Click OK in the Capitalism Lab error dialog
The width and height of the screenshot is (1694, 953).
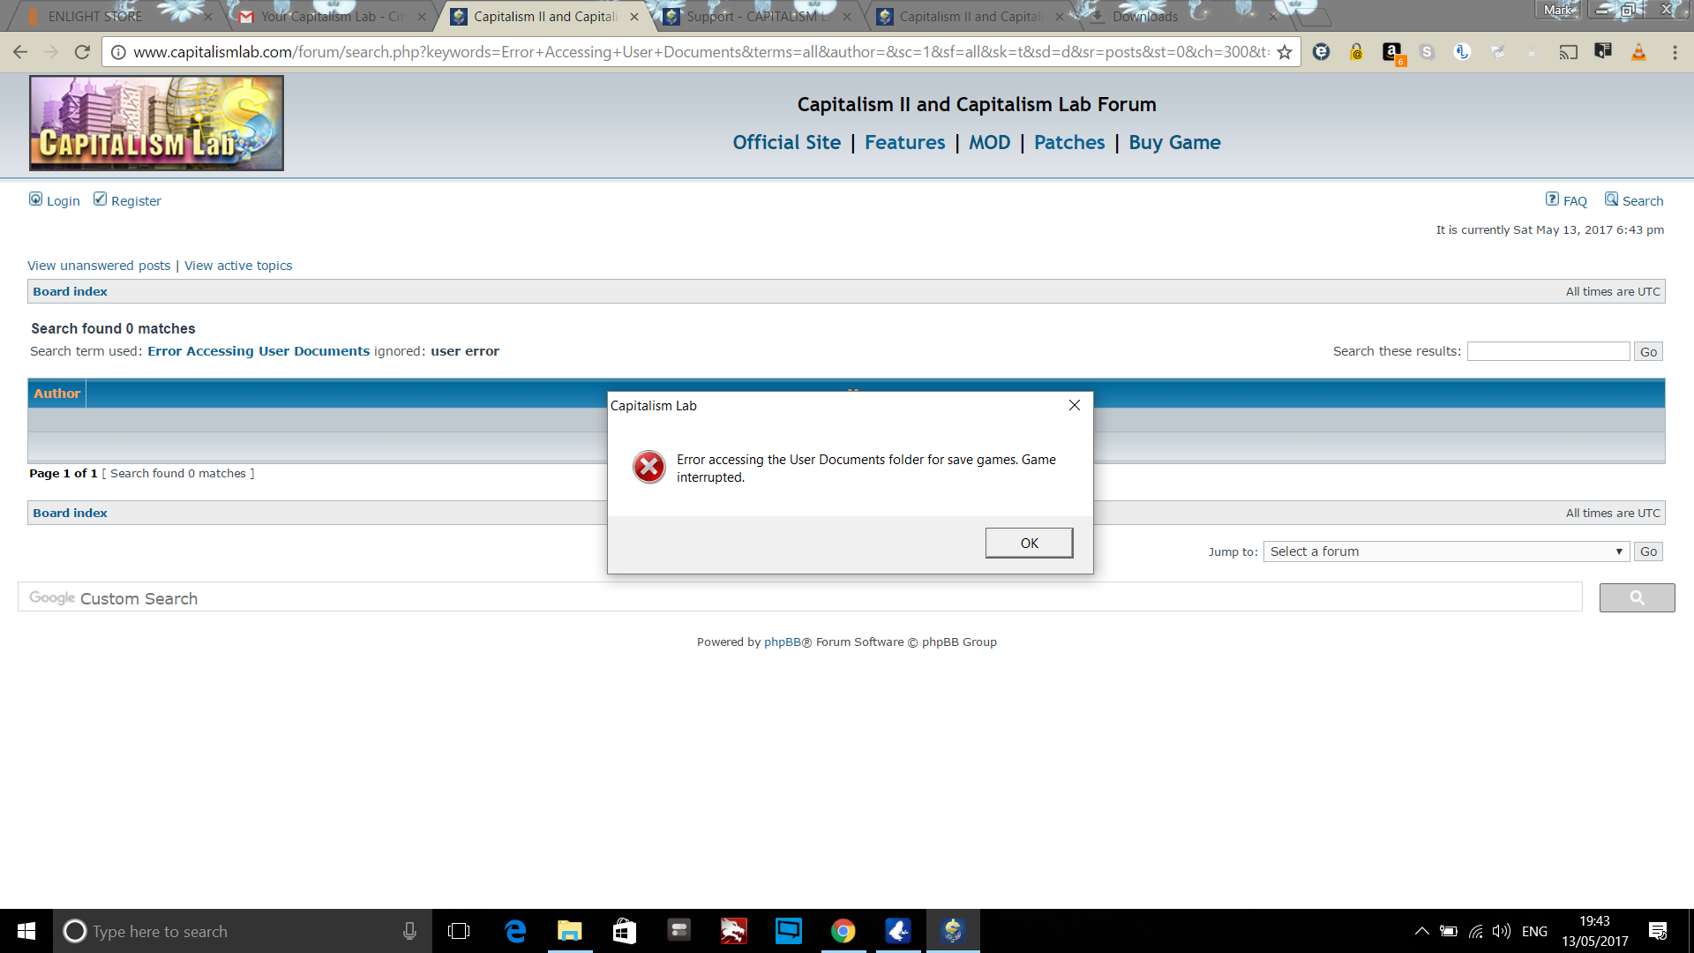(1029, 543)
